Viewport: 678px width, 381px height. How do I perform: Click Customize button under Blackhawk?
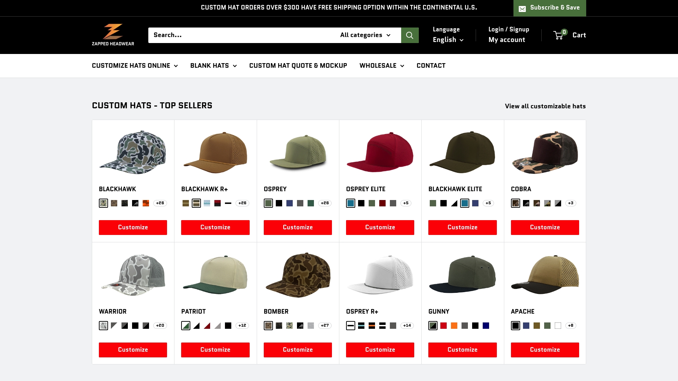133,228
